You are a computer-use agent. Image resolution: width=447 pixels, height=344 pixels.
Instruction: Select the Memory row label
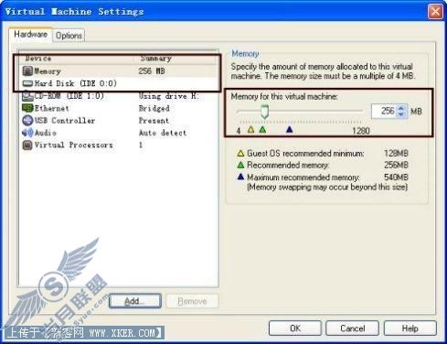pyautogui.click(x=48, y=71)
